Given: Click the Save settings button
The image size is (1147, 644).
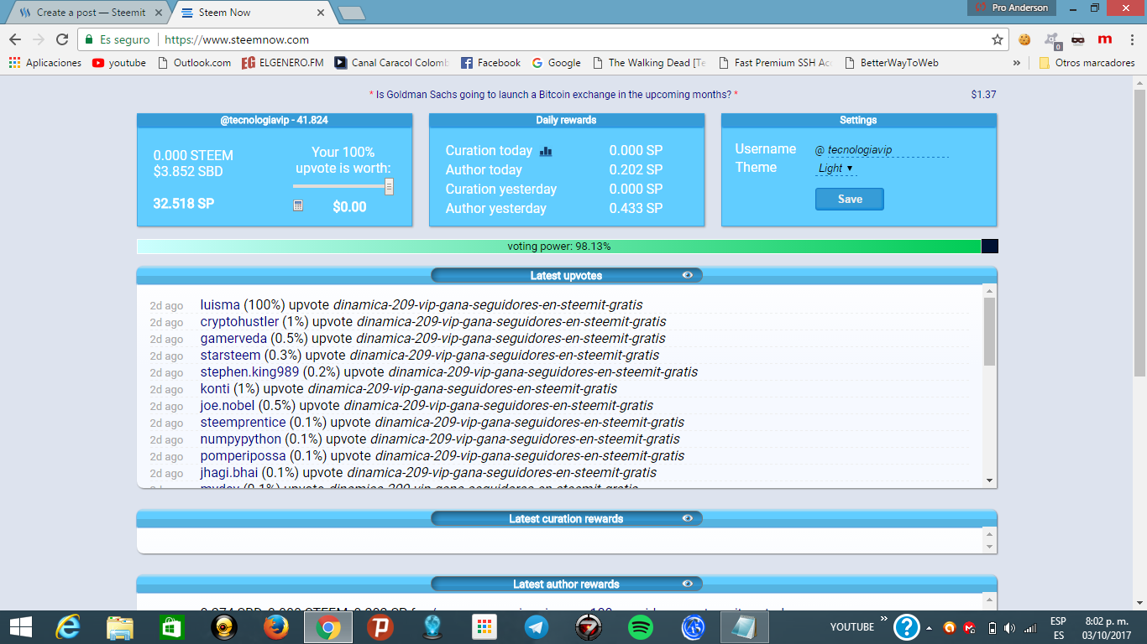Looking at the screenshot, I should click(x=850, y=199).
